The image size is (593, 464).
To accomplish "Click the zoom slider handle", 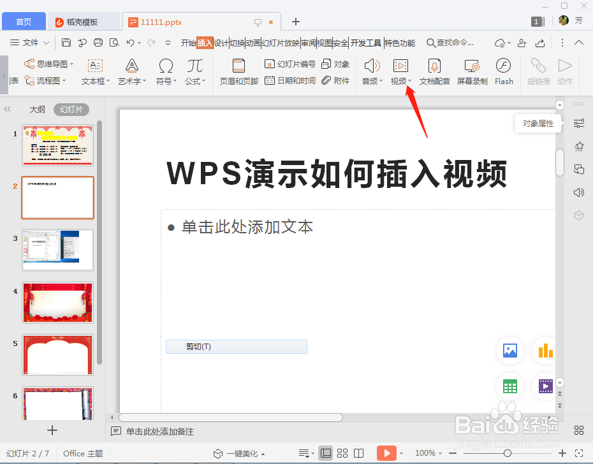I will tap(507, 453).
